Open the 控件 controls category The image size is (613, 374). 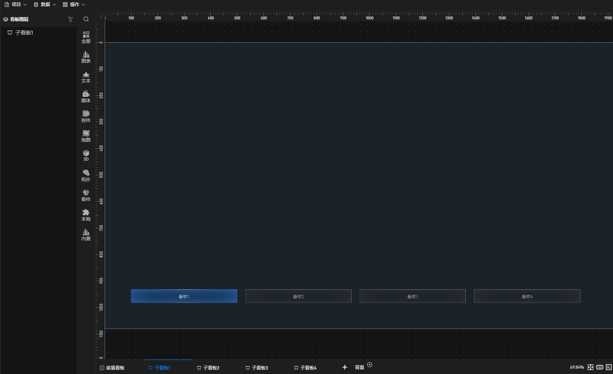pyautogui.click(x=86, y=117)
